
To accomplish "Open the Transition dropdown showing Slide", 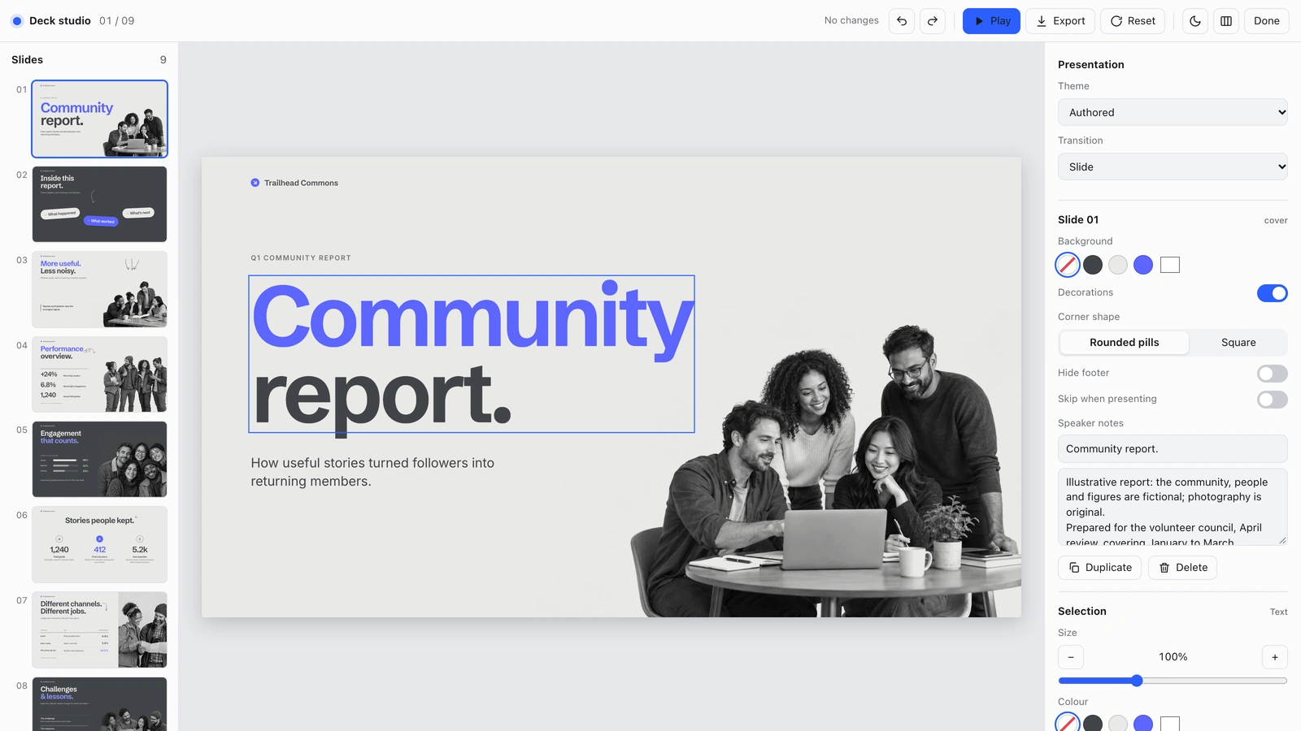I will click(x=1173, y=167).
